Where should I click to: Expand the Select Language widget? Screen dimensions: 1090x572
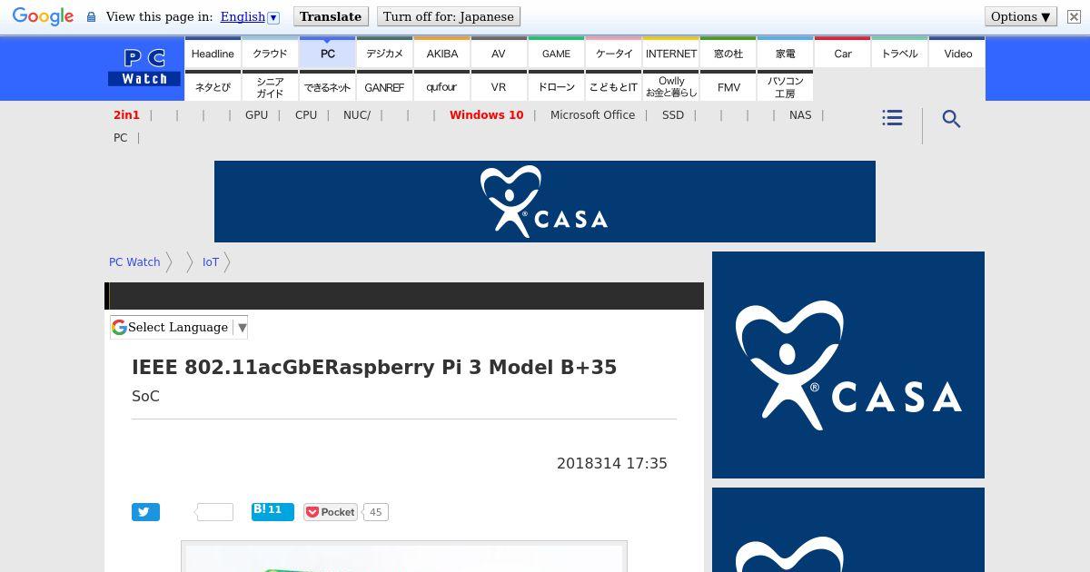pos(179,327)
